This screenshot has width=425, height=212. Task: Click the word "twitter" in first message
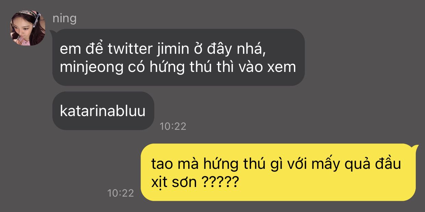[x=130, y=50]
